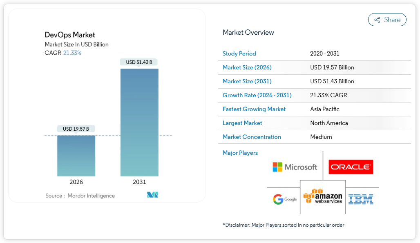Click the Share button
Screen dimensions: 420x243
[x=387, y=20]
